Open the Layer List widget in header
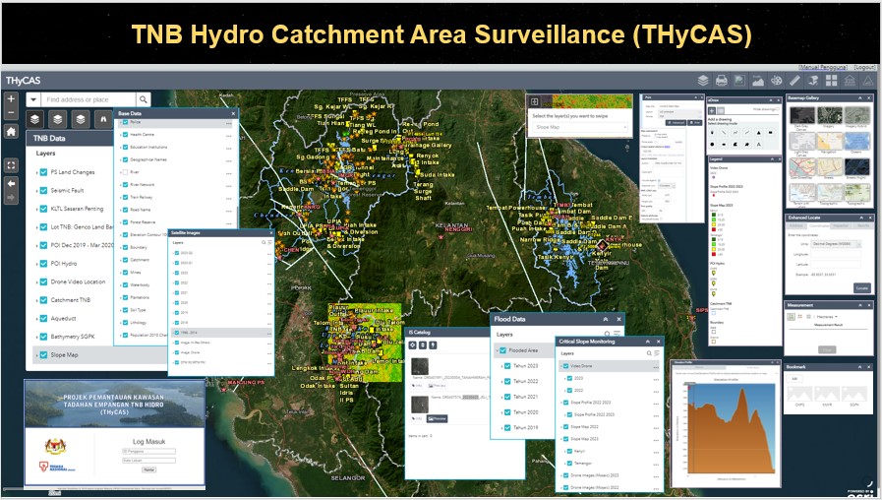Viewport: 882px width, 500px height. (x=703, y=81)
